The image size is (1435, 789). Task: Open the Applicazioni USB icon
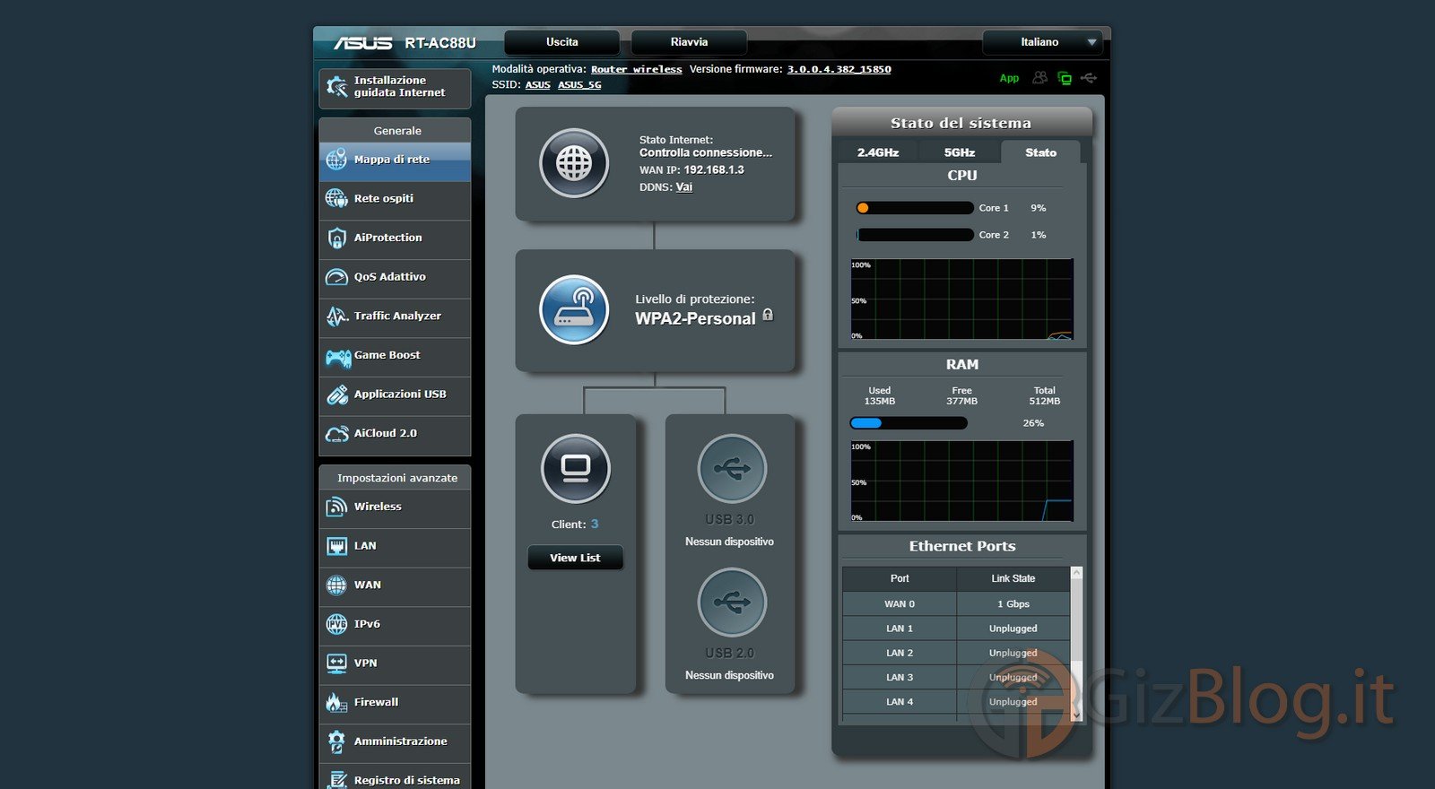click(x=337, y=394)
